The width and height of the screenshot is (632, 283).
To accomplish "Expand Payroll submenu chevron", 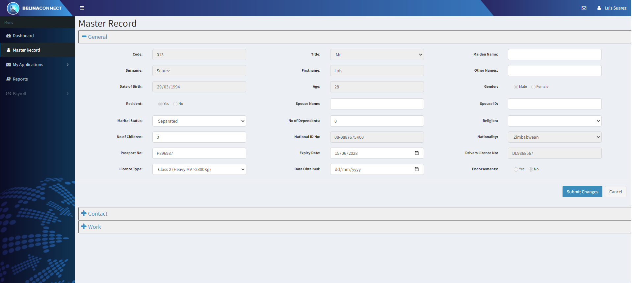I will point(67,93).
